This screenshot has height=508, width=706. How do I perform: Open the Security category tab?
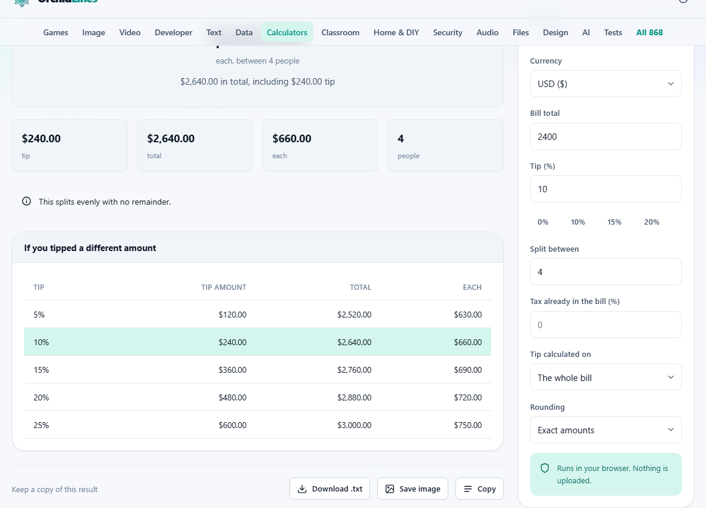point(448,32)
